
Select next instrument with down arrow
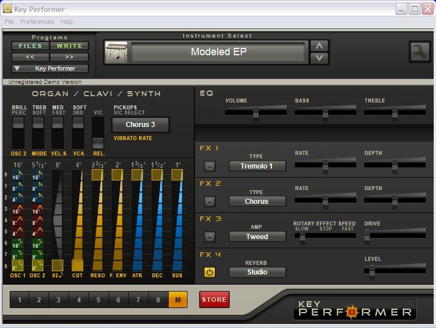point(319,58)
